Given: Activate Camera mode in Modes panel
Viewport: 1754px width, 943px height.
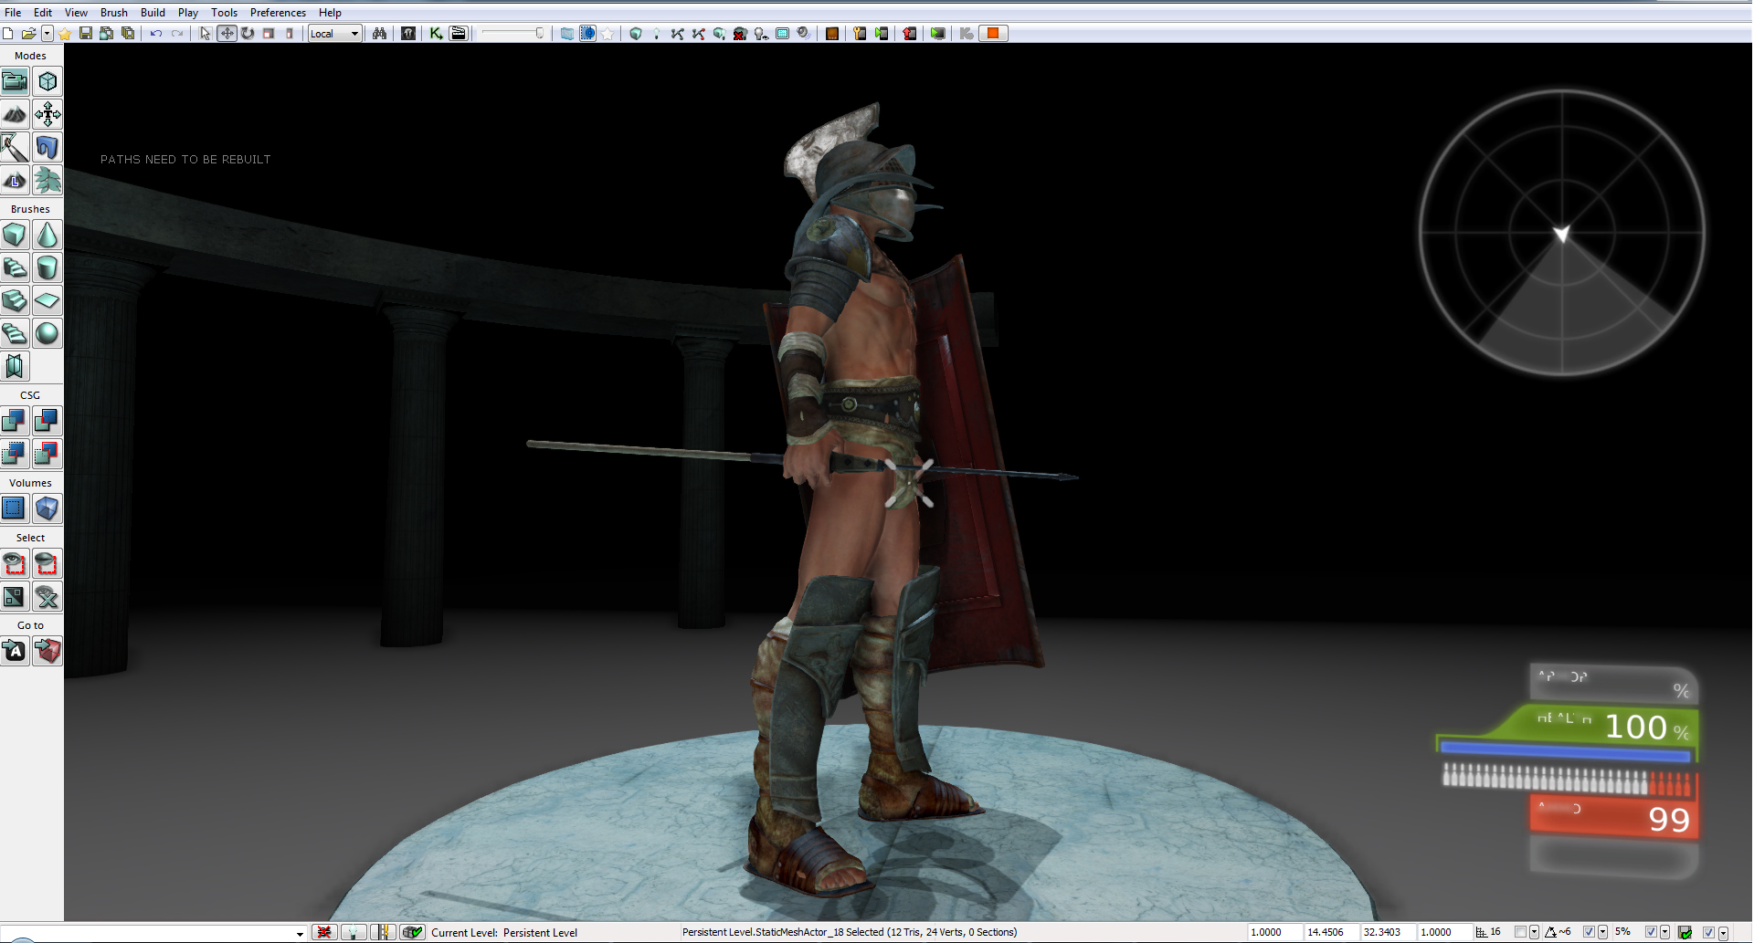Looking at the screenshot, I should click(15, 82).
